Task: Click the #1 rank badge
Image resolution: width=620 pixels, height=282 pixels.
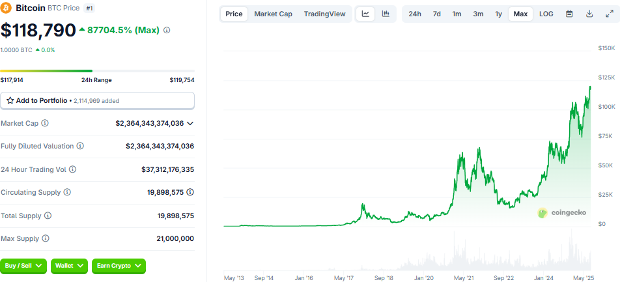Action: pyautogui.click(x=89, y=8)
